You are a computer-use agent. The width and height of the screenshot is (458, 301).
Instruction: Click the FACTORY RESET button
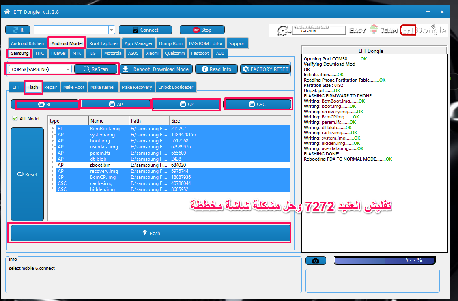point(266,69)
